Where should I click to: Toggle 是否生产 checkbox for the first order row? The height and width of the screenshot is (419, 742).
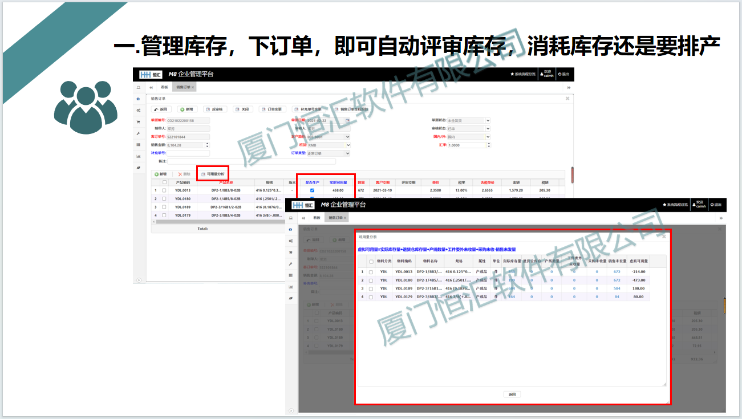[x=312, y=190]
